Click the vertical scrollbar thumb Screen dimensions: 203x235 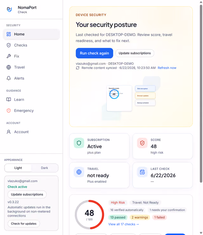pyautogui.click(x=201, y=94)
